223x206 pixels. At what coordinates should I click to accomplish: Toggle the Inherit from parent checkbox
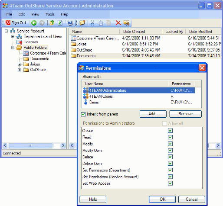83,114
